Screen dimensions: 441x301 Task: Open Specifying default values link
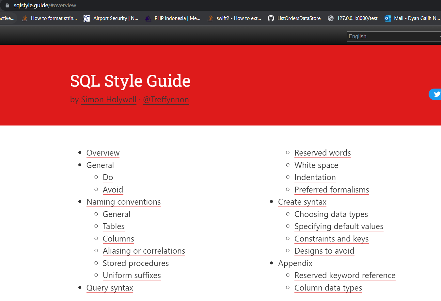point(339,226)
